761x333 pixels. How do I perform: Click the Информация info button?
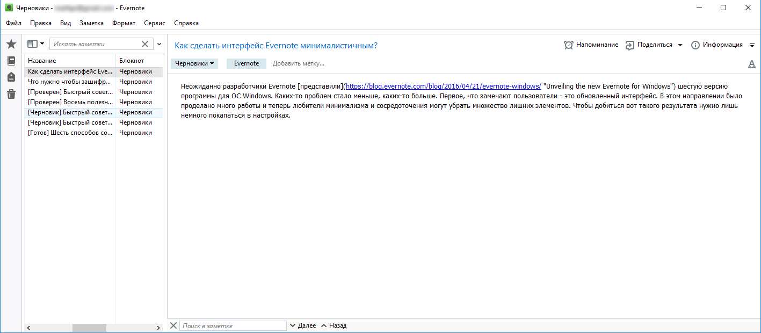coord(717,45)
